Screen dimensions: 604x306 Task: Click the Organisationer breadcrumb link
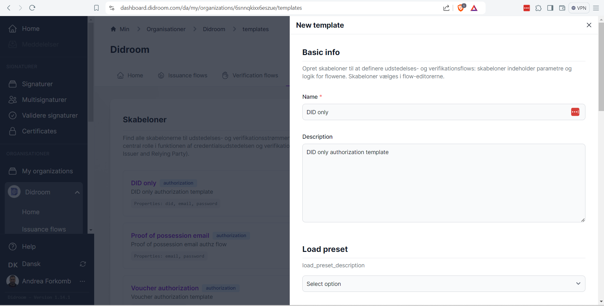[x=166, y=29]
